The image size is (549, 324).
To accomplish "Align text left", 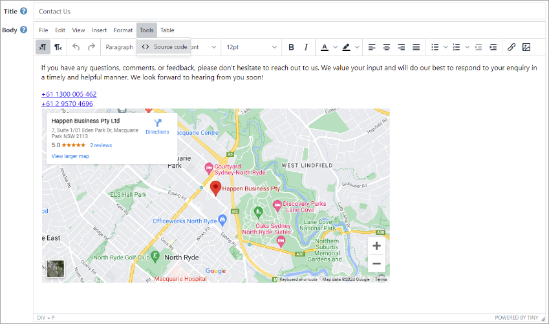I will click(x=372, y=47).
